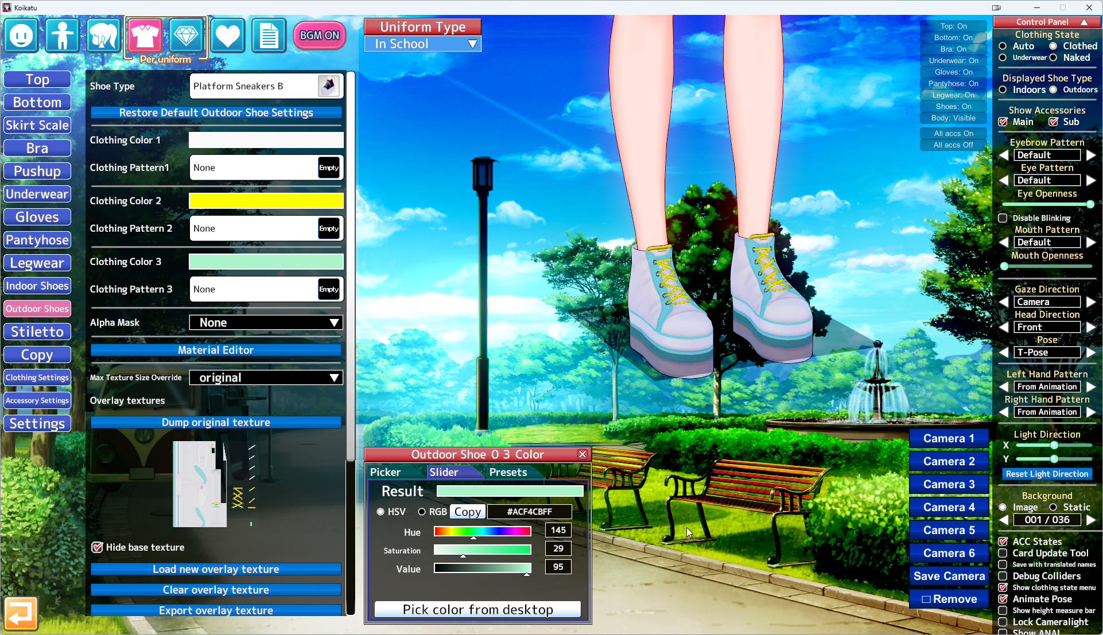Open the document System icon
The width and height of the screenshot is (1103, 635).
pyautogui.click(x=269, y=36)
